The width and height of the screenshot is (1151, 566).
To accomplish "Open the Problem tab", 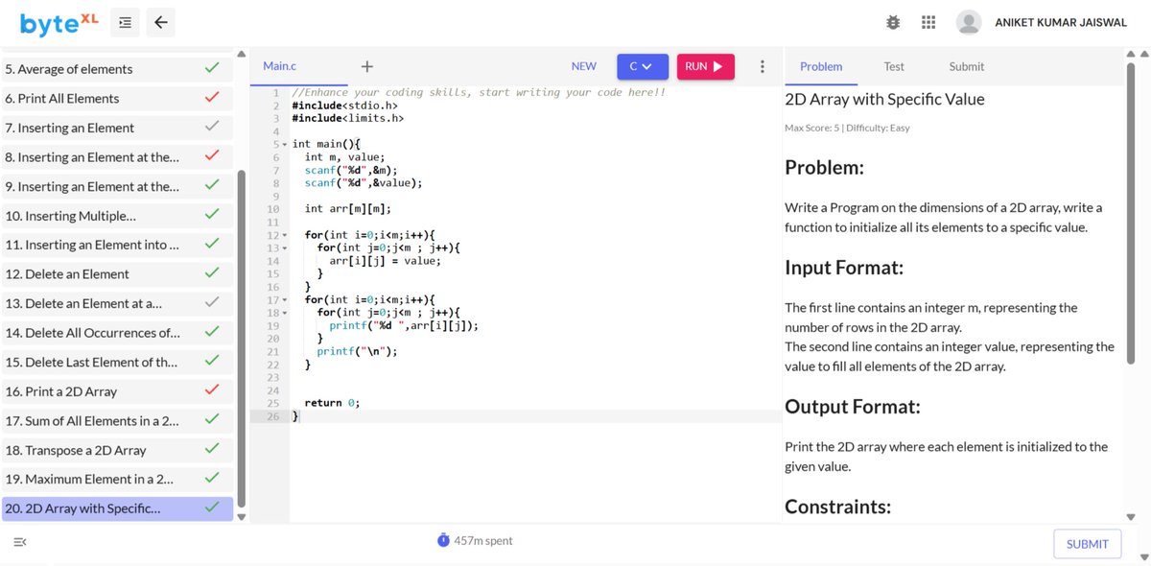I will click(x=821, y=66).
